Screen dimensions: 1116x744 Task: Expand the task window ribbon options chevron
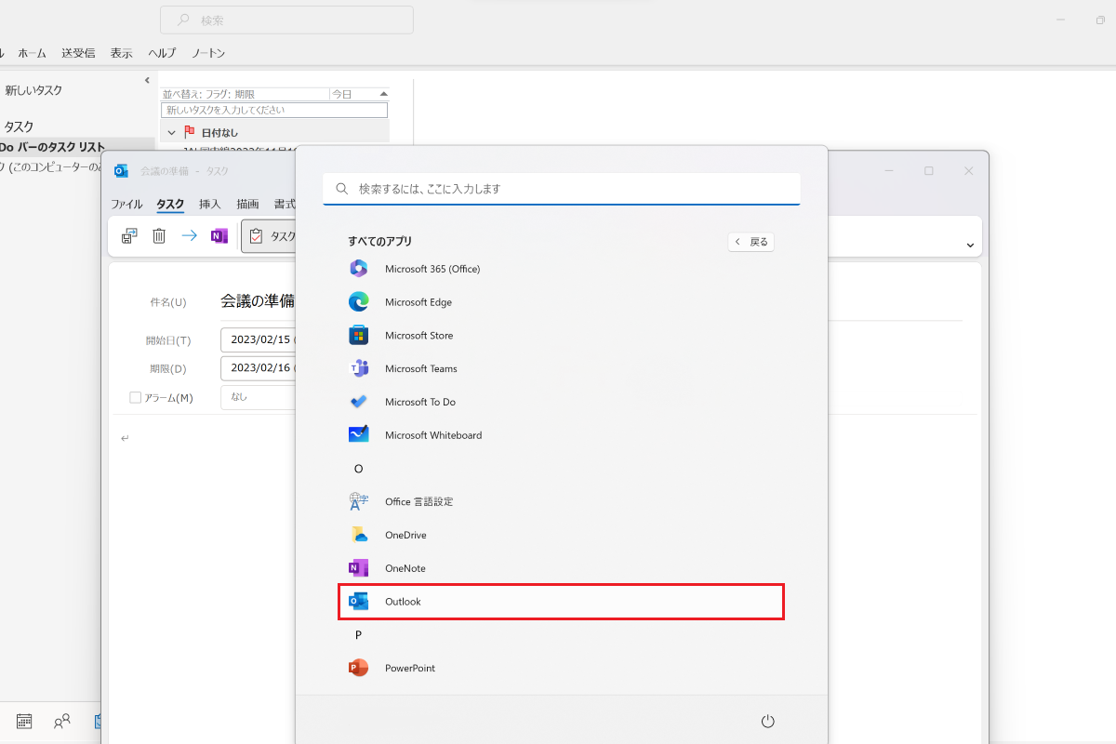click(x=970, y=246)
